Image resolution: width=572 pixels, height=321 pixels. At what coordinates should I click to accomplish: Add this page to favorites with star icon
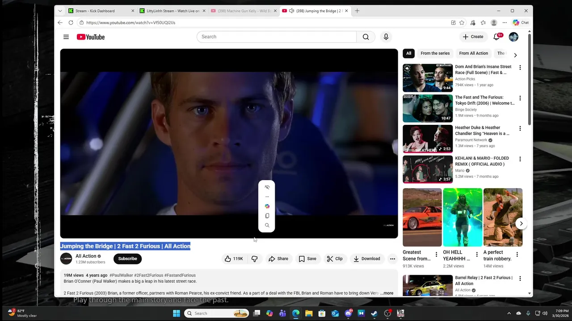462,22
